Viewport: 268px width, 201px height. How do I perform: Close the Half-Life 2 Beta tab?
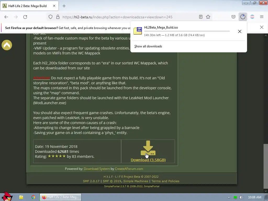pyautogui.click(x=54, y=6)
